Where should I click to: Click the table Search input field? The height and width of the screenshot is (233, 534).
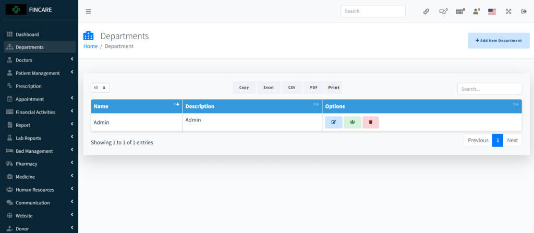[489, 89]
